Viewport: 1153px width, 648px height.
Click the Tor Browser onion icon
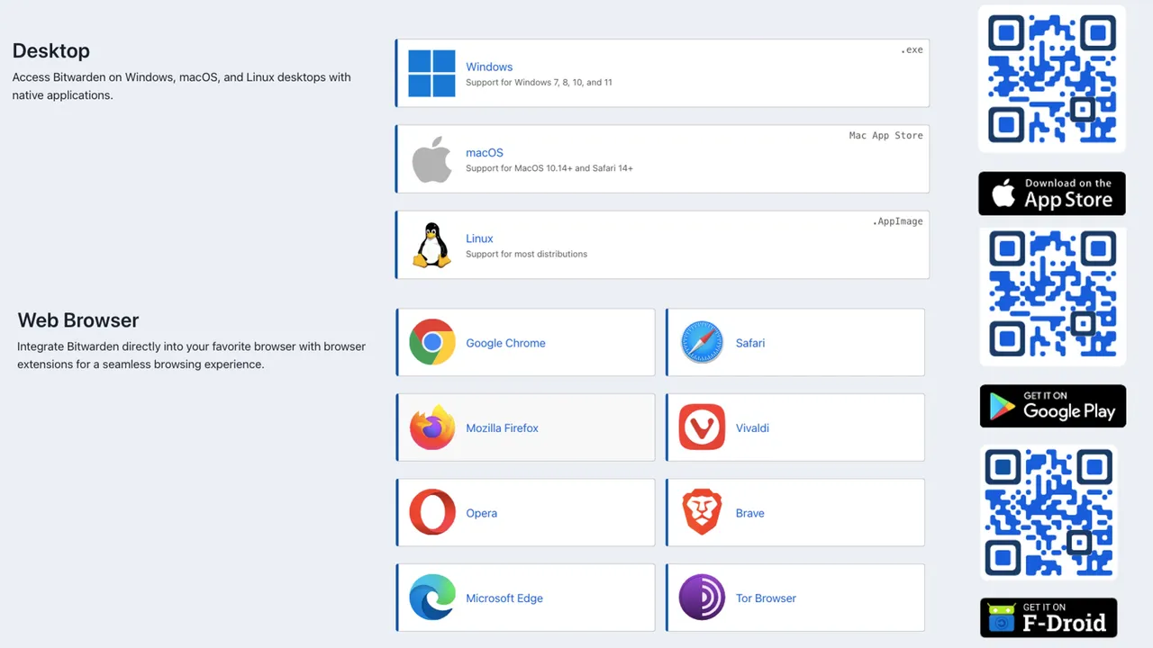(702, 598)
